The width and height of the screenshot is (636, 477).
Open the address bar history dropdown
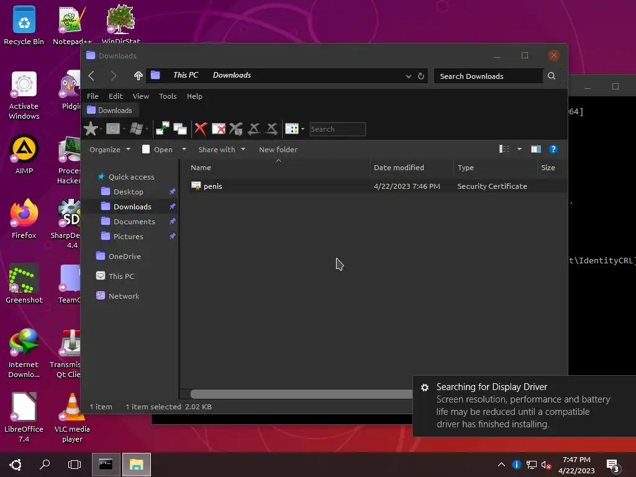pos(409,76)
